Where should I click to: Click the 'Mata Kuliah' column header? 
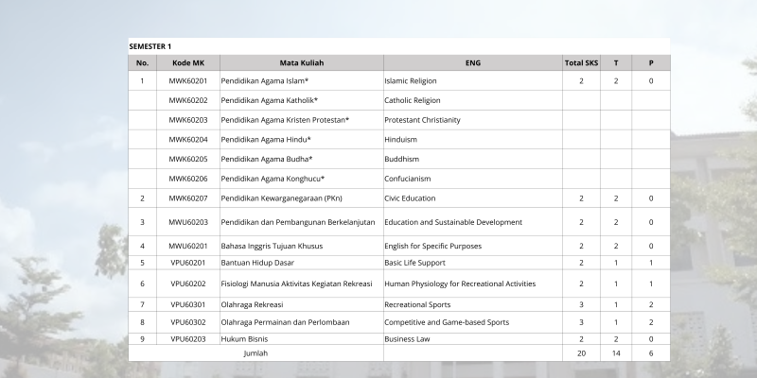coord(302,62)
